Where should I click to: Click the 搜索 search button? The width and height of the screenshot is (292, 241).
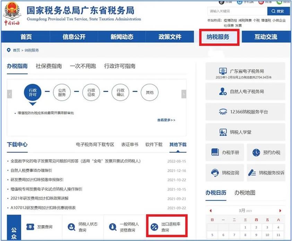(x=278, y=11)
